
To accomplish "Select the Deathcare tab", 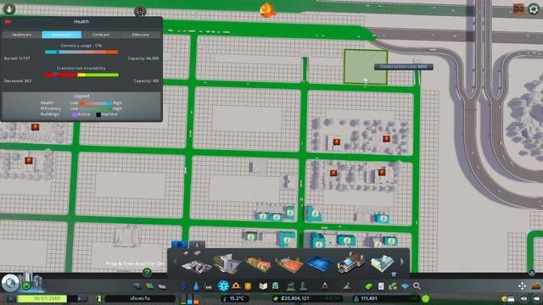I will click(x=62, y=35).
